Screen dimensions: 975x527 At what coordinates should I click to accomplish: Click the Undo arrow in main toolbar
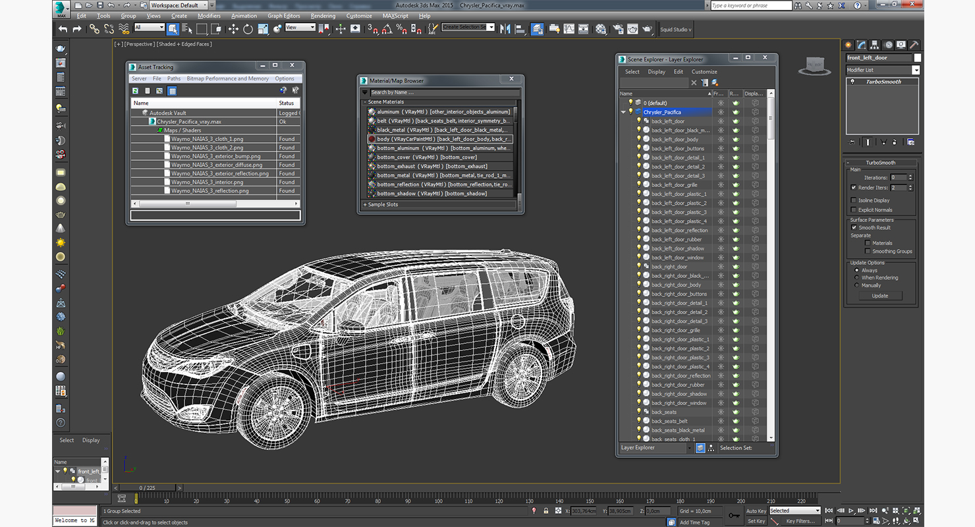63,29
